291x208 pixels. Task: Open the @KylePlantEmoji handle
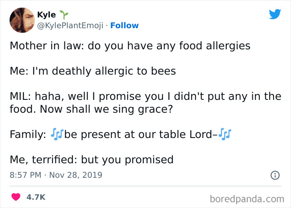[70, 26]
